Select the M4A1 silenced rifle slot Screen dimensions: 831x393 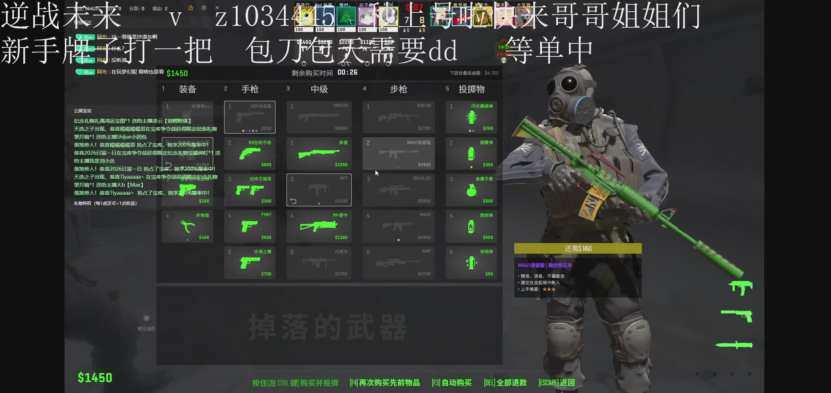tap(398, 154)
